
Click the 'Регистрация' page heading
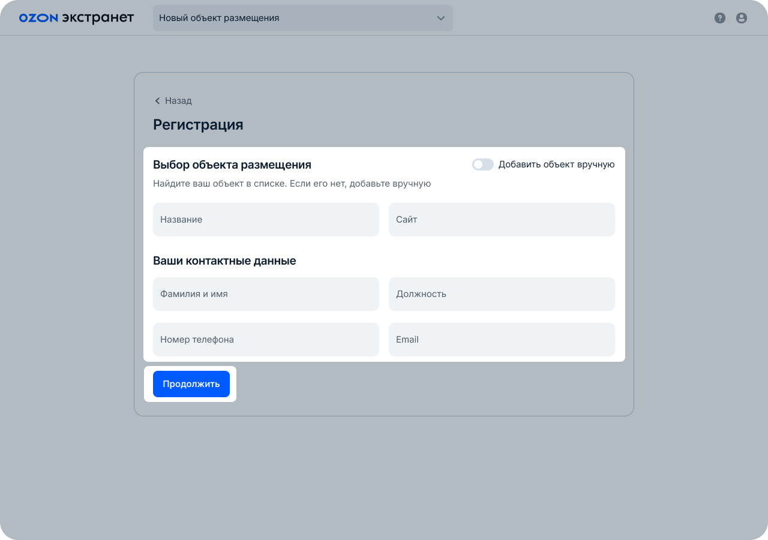(198, 125)
